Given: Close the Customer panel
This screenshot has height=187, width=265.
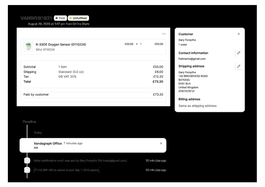Looking at the screenshot, I should click(x=239, y=34).
